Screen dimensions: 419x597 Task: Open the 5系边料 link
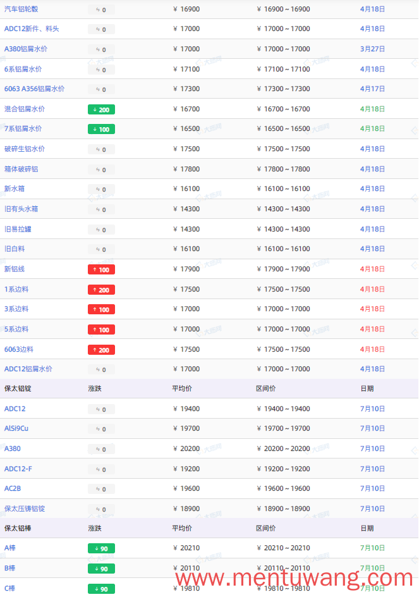pyautogui.click(x=16, y=329)
